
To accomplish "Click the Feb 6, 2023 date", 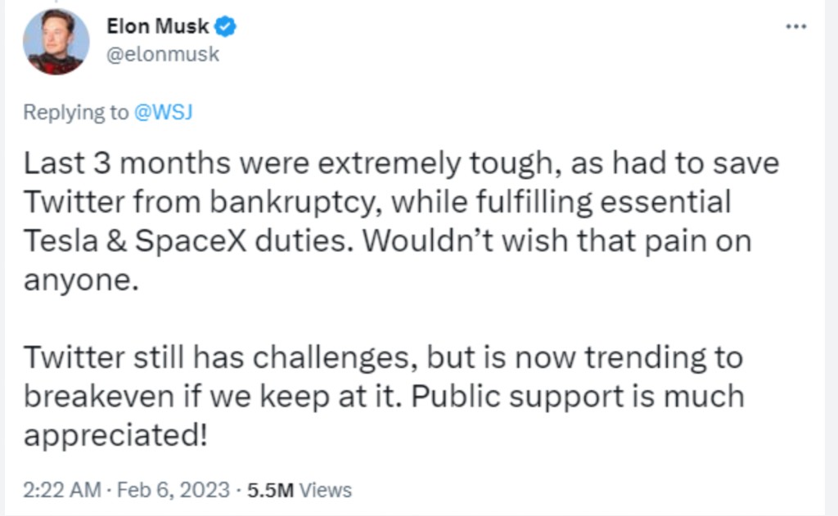I will [173, 490].
